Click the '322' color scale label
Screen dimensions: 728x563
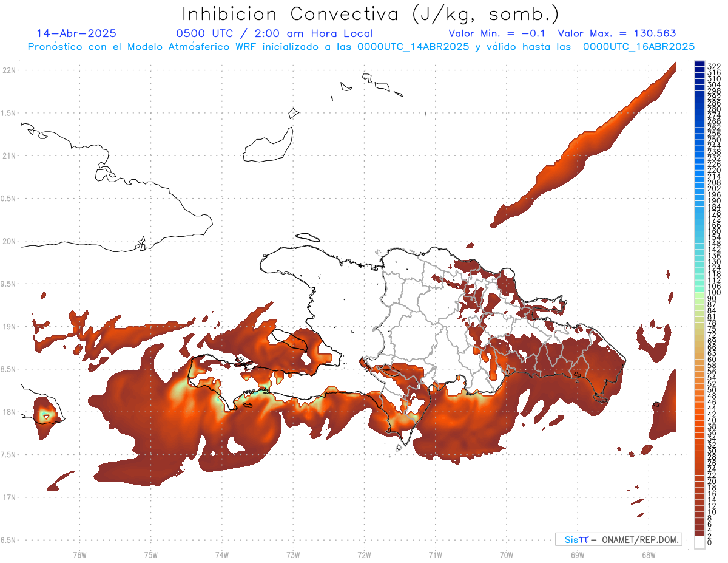click(x=714, y=66)
